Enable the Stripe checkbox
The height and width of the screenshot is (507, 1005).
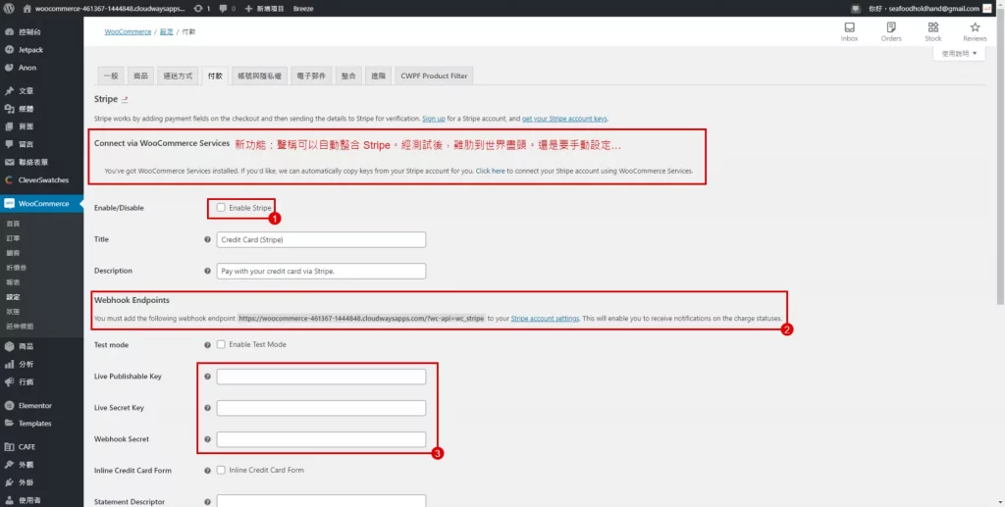221,208
